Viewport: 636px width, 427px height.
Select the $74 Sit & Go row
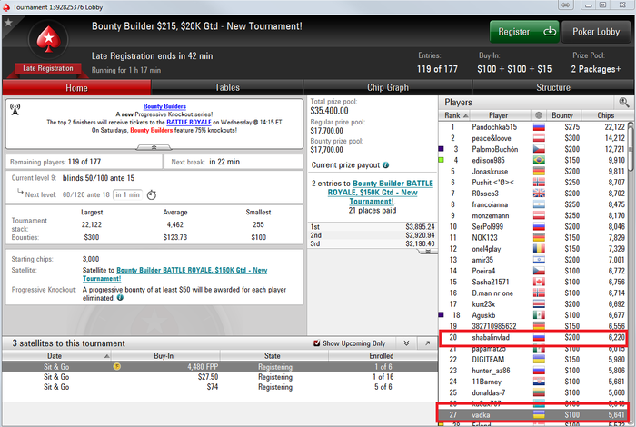click(x=220, y=387)
